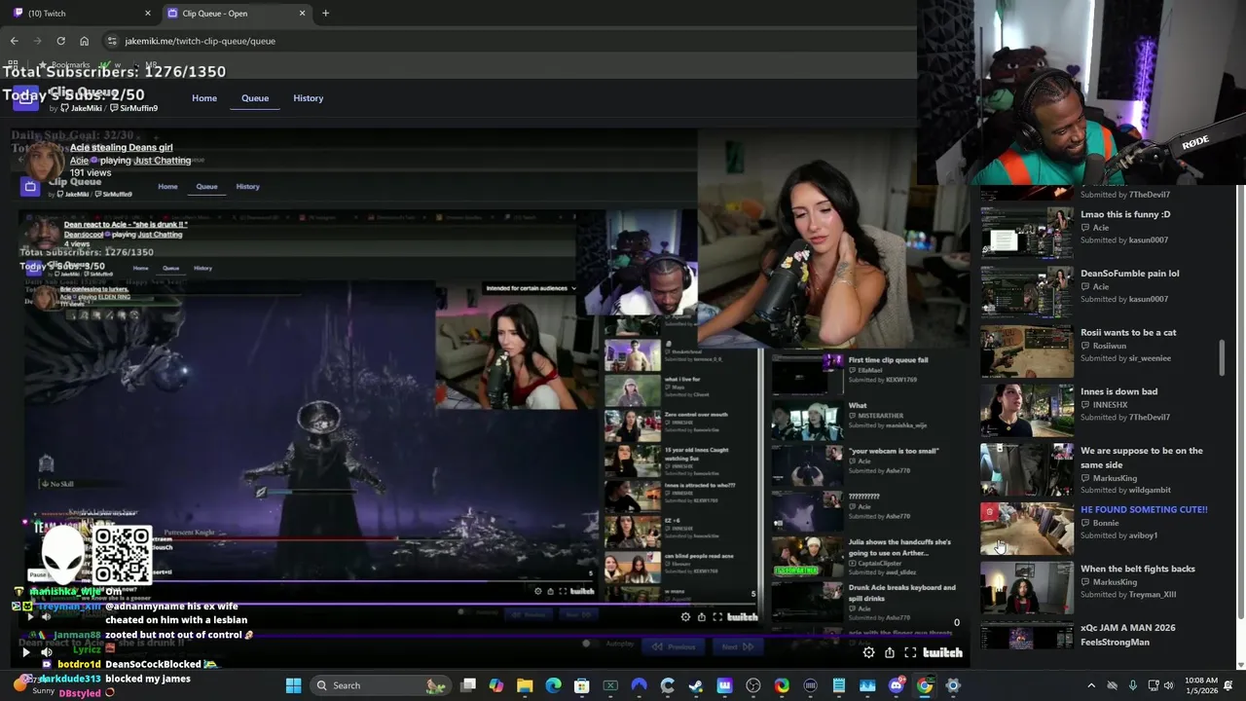
Task: Click thumbnail of Innes is down bad
Action: click(x=1027, y=411)
